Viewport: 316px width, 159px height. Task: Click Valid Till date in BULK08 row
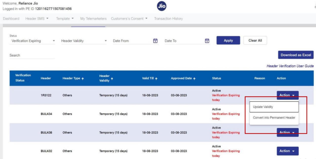(x=150, y=132)
